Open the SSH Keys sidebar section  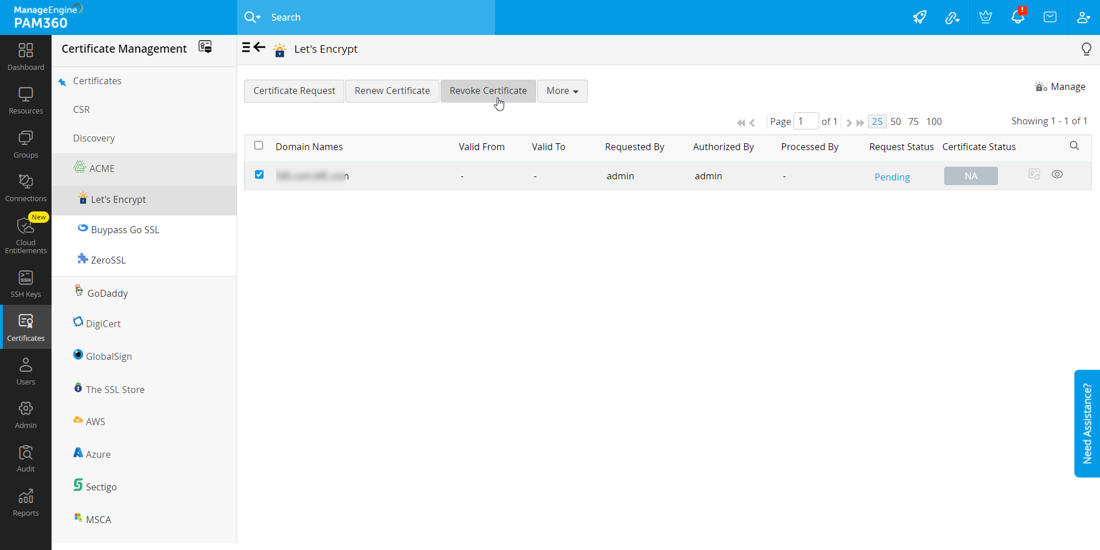26,284
